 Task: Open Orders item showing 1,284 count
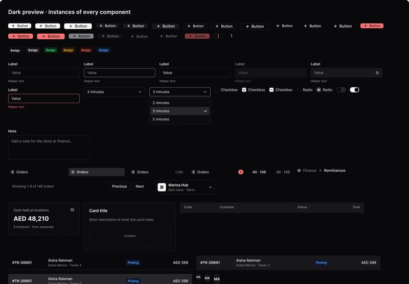pyautogui.click(x=157, y=172)
